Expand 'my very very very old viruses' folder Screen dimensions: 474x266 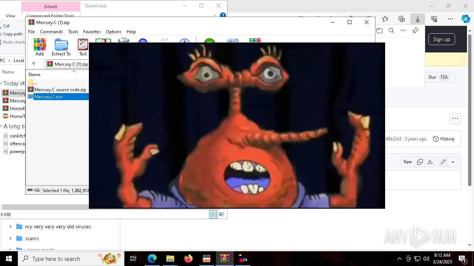point(10,226)
